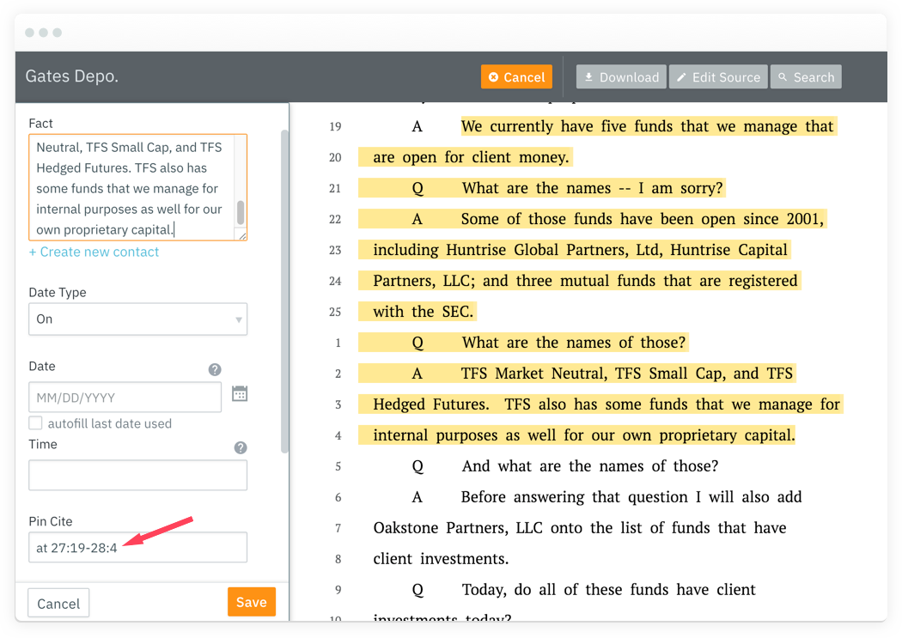Expand the Date Type dropdown
This screenshot has width=902, height=638.
click(x=137, y=319)
